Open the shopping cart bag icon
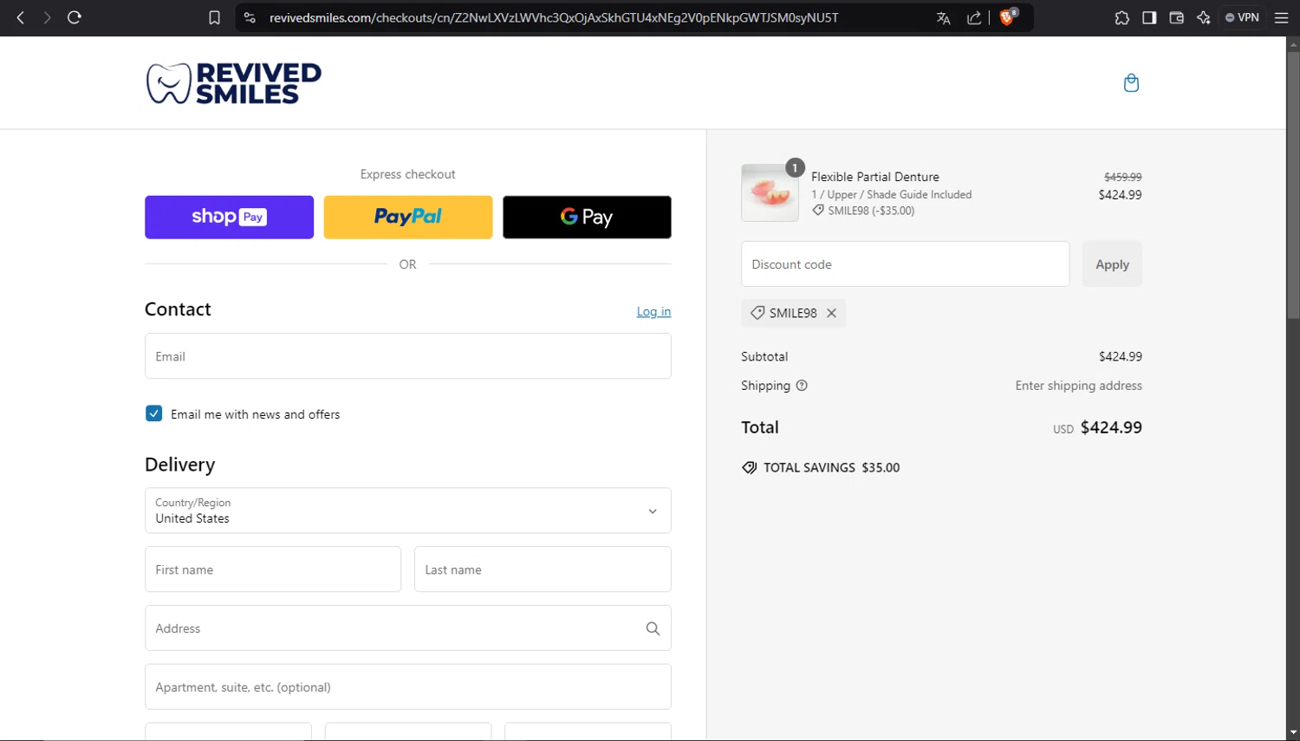The width and height of the screenshot is (1300, 741). coord(1131,82)
